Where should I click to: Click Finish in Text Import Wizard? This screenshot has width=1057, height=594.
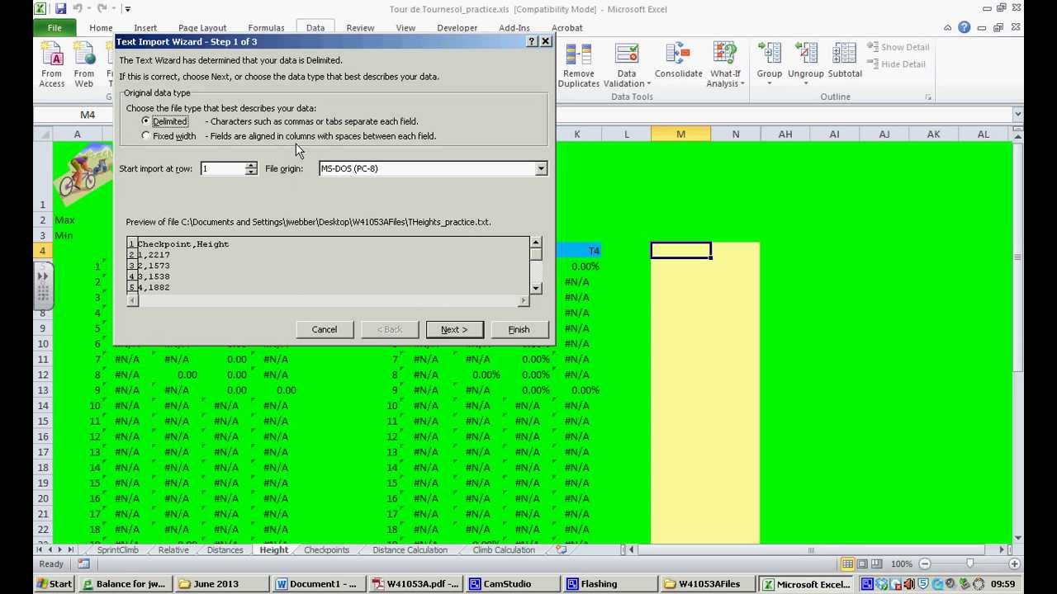[x=519, y=329]
